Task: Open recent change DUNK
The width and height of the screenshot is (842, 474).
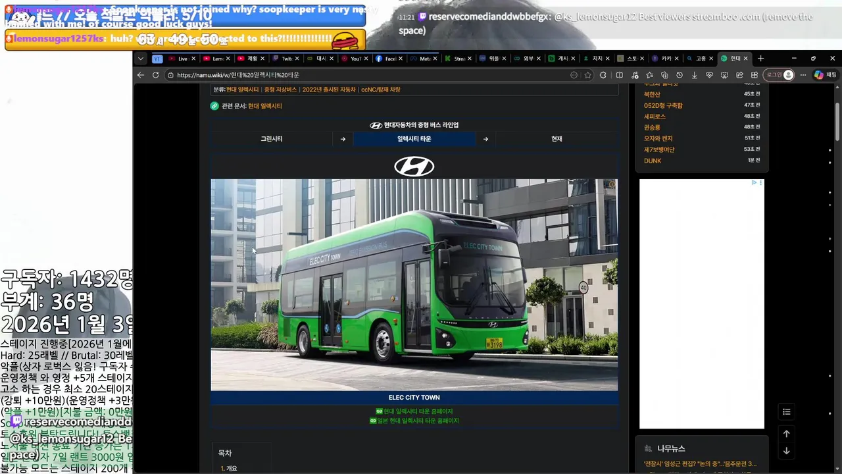Action: [653, 161]
